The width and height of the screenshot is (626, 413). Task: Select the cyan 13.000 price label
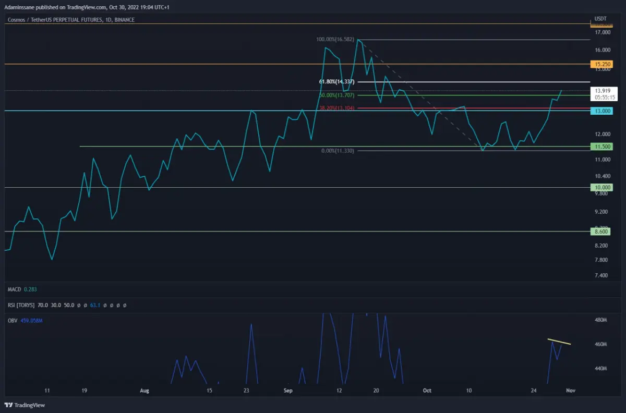click(x=601, y=111)
